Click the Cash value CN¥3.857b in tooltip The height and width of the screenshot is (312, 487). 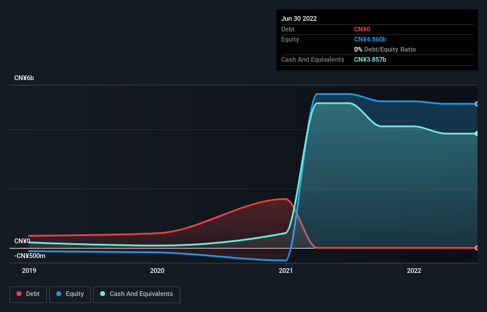coord(370,59)
